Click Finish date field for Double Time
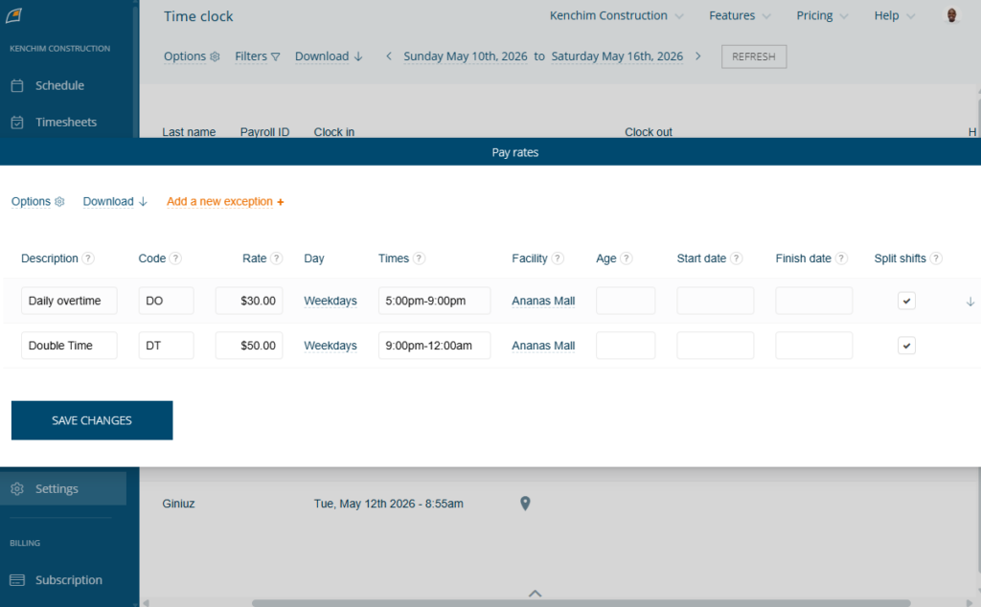Image resolution: width=981 pixels, height=607 pixels. (814, 346)
